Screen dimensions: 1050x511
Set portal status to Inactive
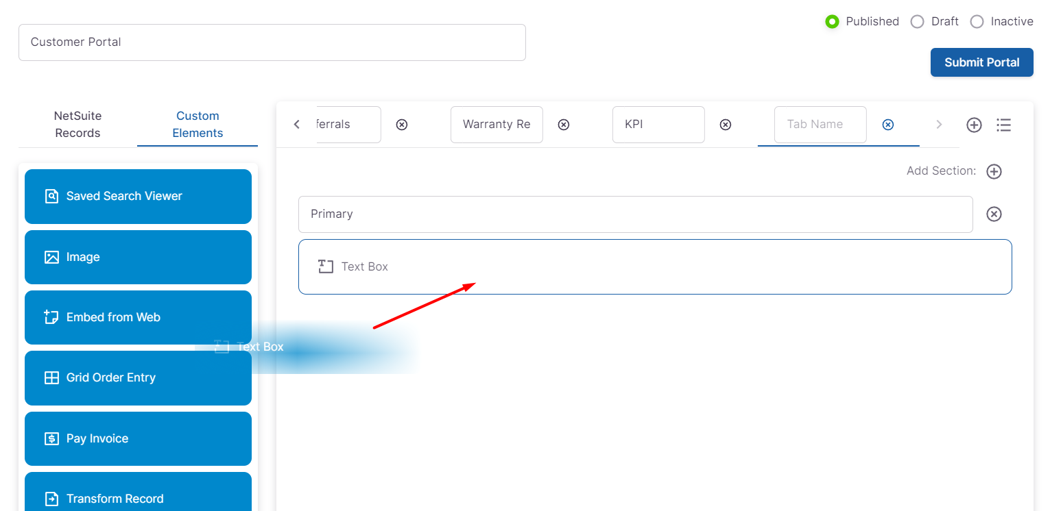977,22
